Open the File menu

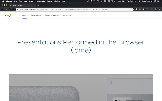pyautogui.click(x=15, y=1)
